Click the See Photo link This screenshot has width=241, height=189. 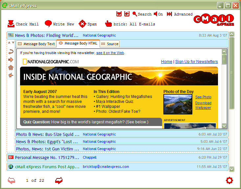203,97
